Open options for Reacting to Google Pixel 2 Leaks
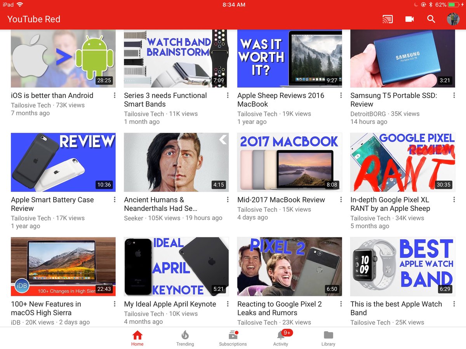The height and width of the screenshot is (349, 466). (x=341, y=304)
